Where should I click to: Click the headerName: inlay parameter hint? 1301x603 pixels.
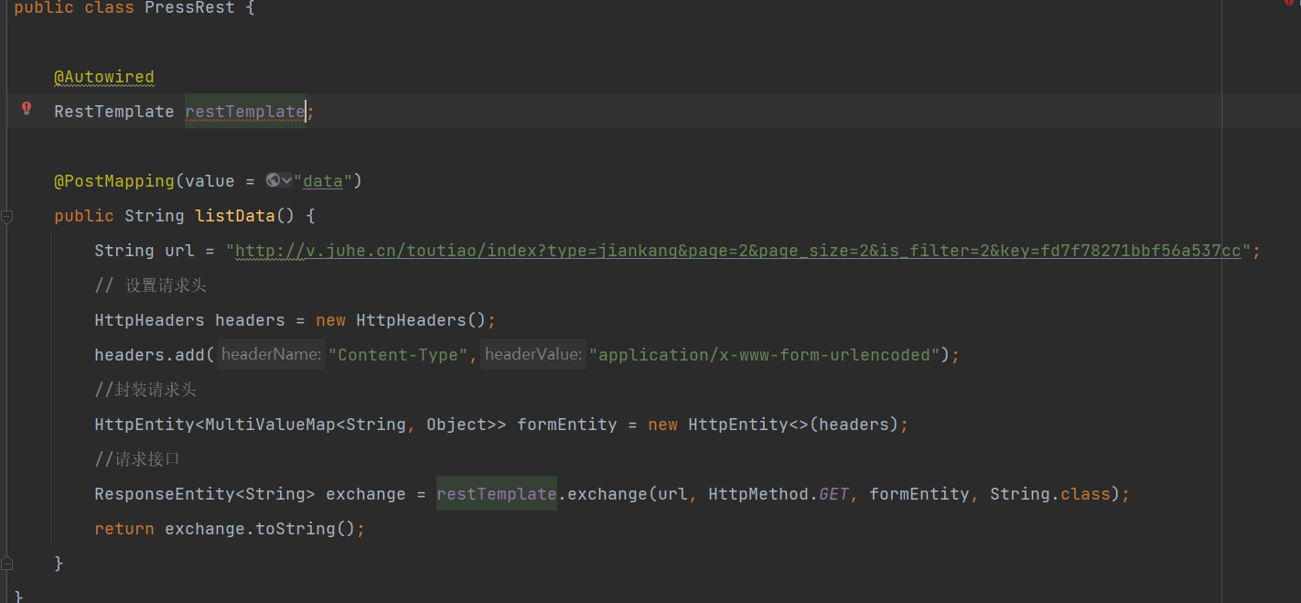tap(270, 354)
